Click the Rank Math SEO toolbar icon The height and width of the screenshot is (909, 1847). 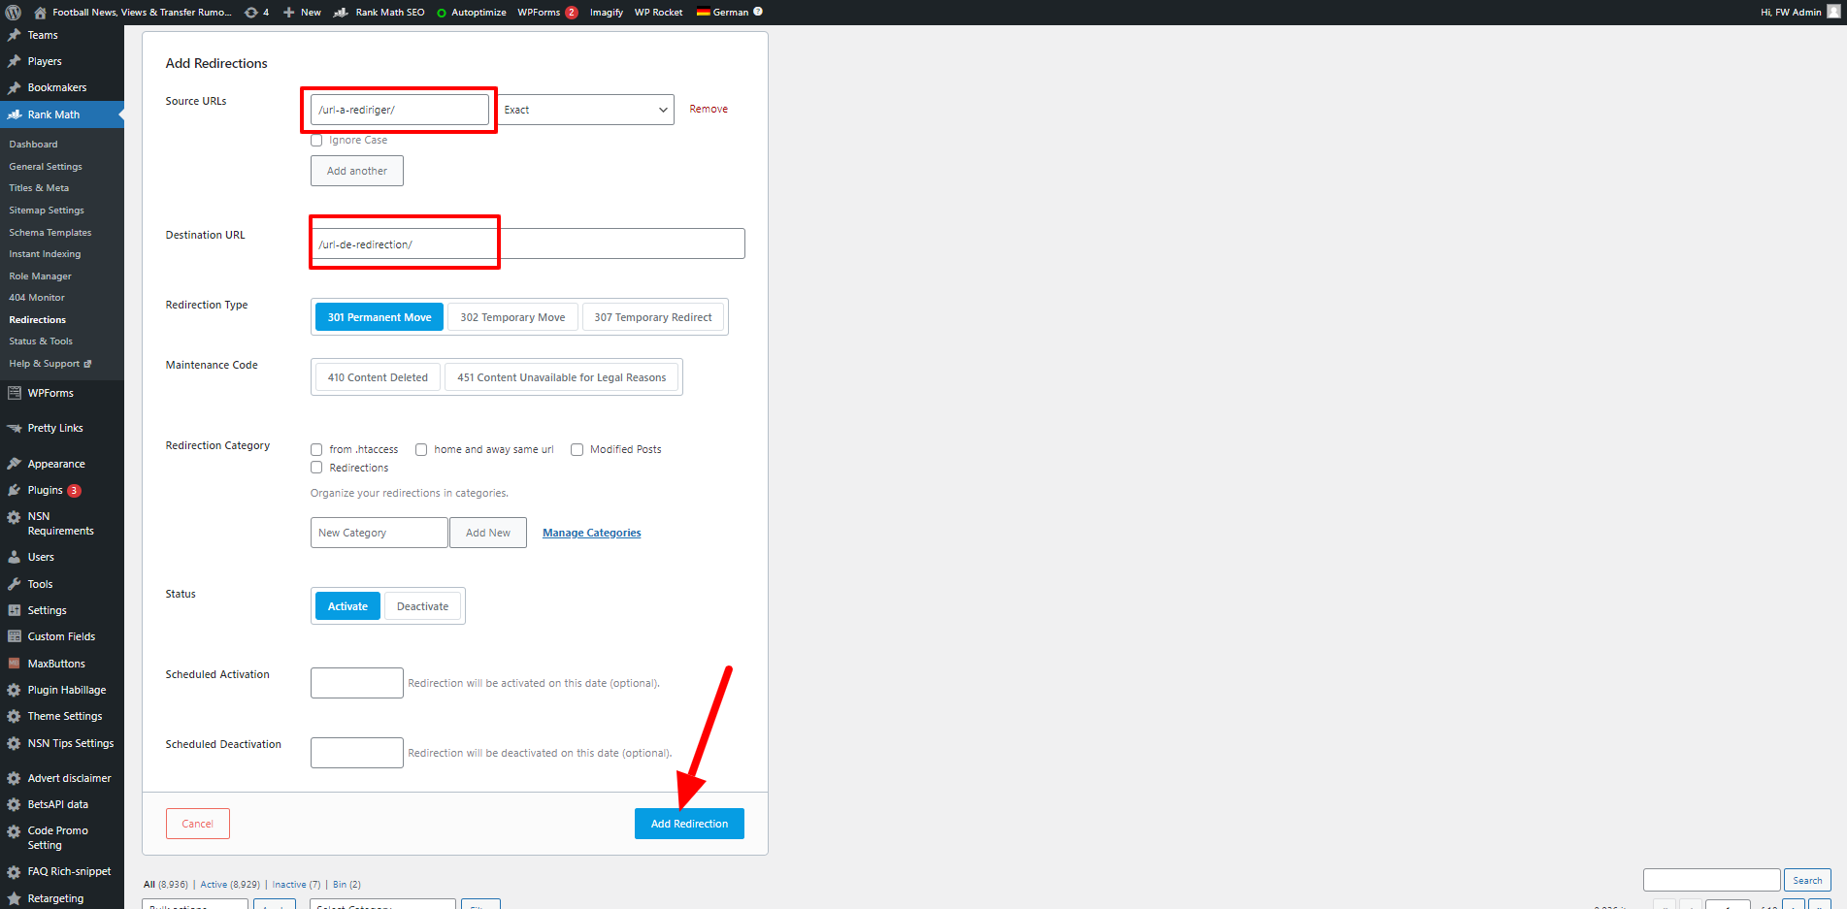[341, 13]
